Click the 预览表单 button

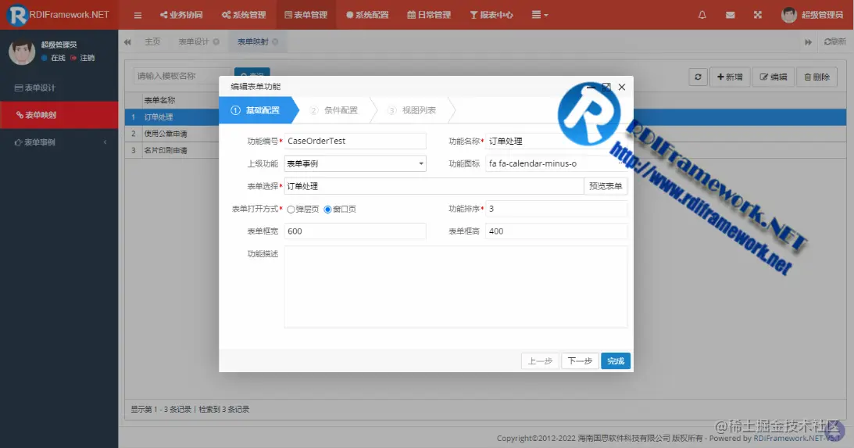605,186
